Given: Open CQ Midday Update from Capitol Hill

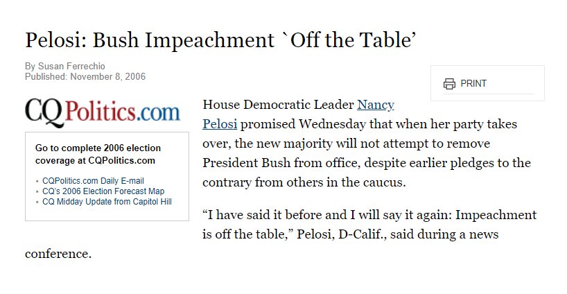Looking at the screenshot, I should pos(107,202).
